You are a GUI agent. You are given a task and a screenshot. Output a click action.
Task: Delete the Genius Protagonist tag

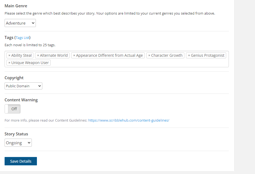[x=189, y=55]
